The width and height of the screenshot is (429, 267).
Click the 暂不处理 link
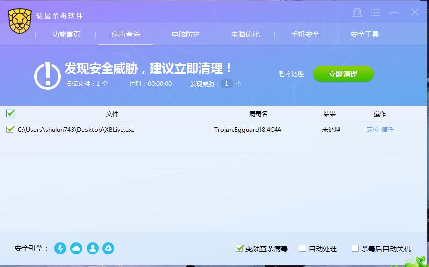pyautogui.click(x=291, y=74)
